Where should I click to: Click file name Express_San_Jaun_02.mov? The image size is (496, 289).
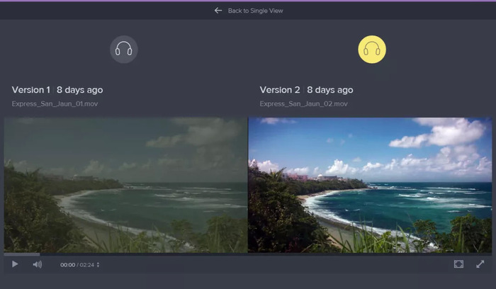(x=304, y=103)
